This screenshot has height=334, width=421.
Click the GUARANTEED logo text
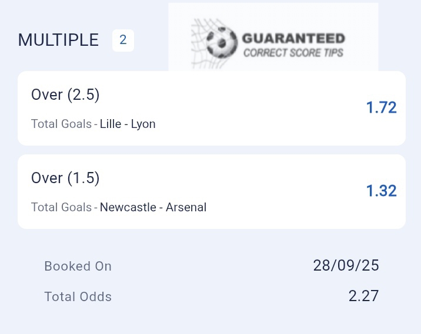pyautogui.click(x=293, y=39)
